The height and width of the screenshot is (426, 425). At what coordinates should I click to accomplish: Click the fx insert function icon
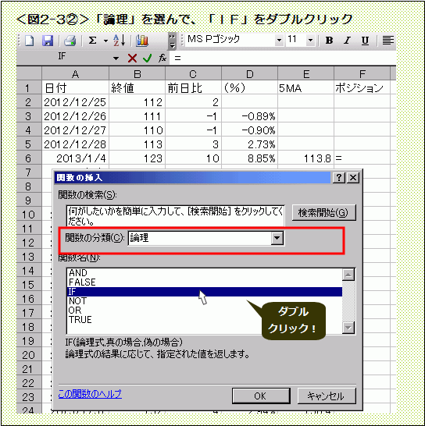click(x=162, y=58)
